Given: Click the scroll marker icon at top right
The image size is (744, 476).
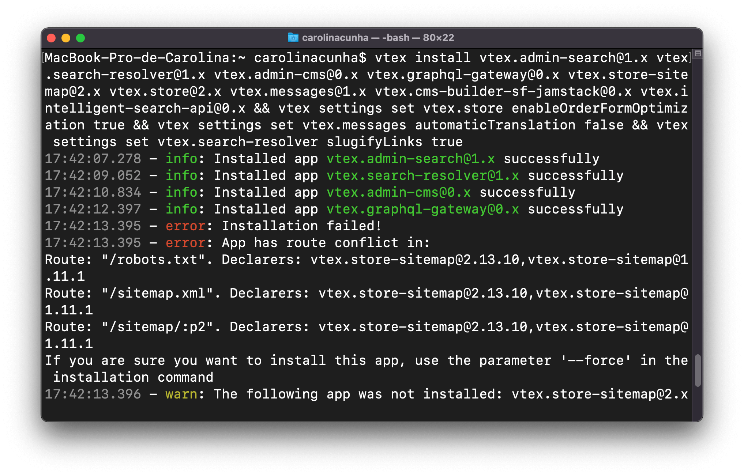Looking at the screenshot, I should tap(698, 54).
